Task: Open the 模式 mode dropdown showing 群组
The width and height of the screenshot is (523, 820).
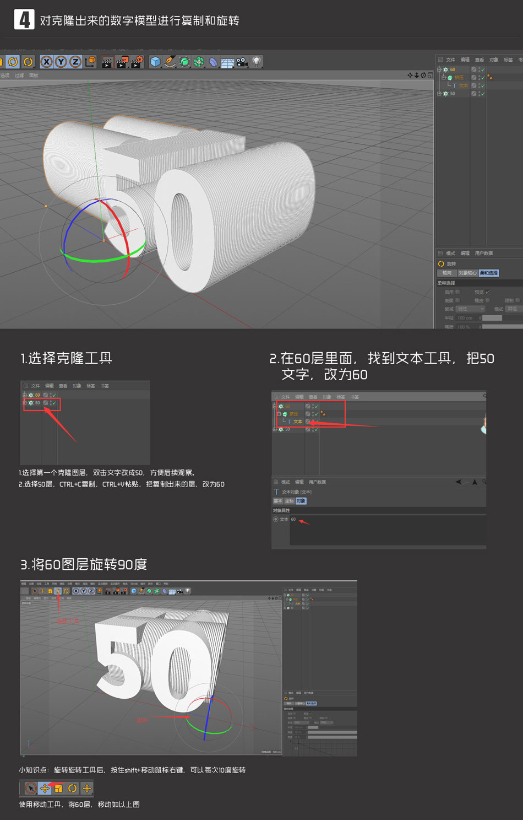Action: point(514,309)
